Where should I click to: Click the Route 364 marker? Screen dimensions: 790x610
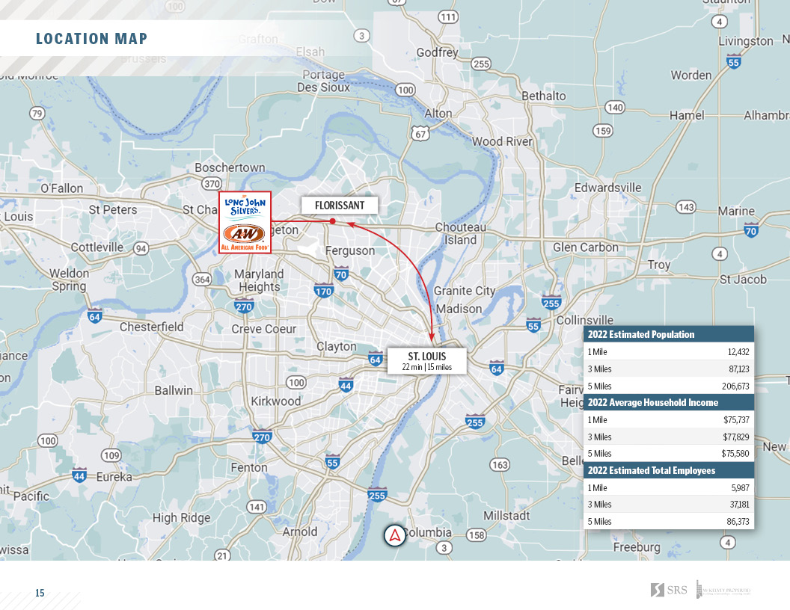(202, 279)
